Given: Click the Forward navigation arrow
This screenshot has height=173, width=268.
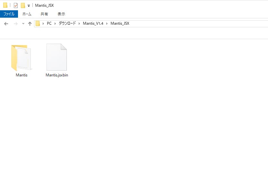Looking at the screenshot, I should [x=15, y=24].
